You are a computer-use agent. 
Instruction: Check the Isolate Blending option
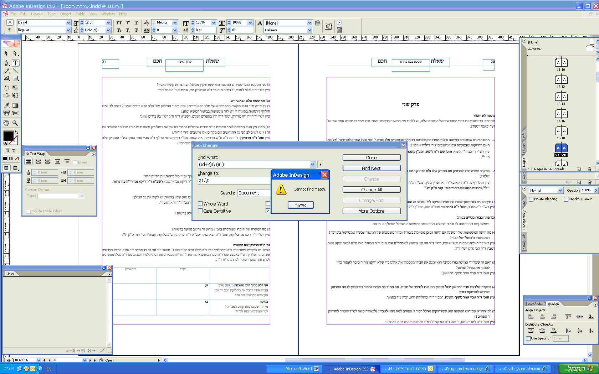[531, 199]
